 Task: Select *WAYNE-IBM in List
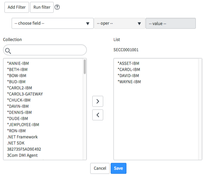129,82
